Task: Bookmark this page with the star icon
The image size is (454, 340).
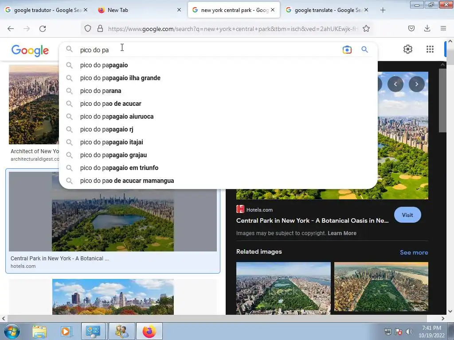Action: coord(366,28)
